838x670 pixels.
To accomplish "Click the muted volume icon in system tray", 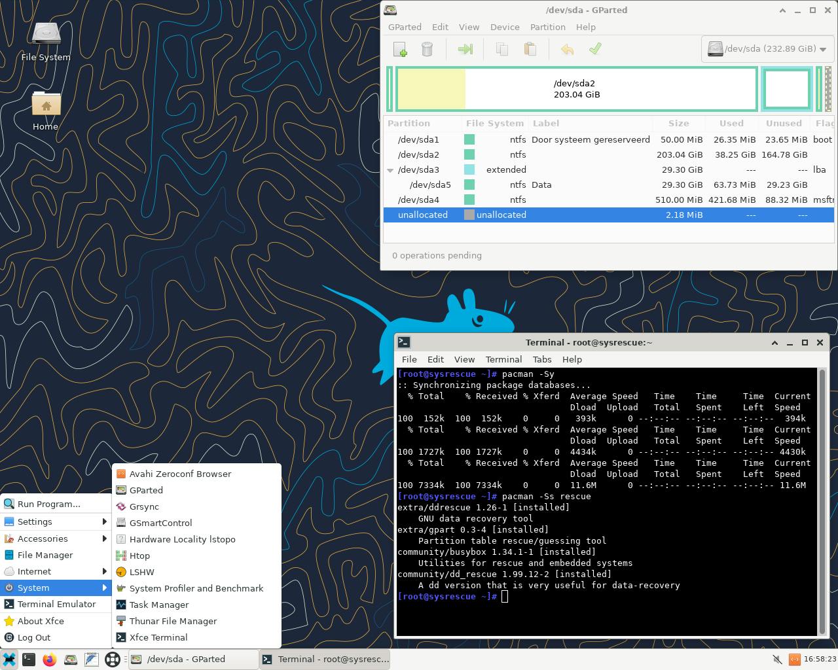I will pyautogui.click(x=777, y=660).
